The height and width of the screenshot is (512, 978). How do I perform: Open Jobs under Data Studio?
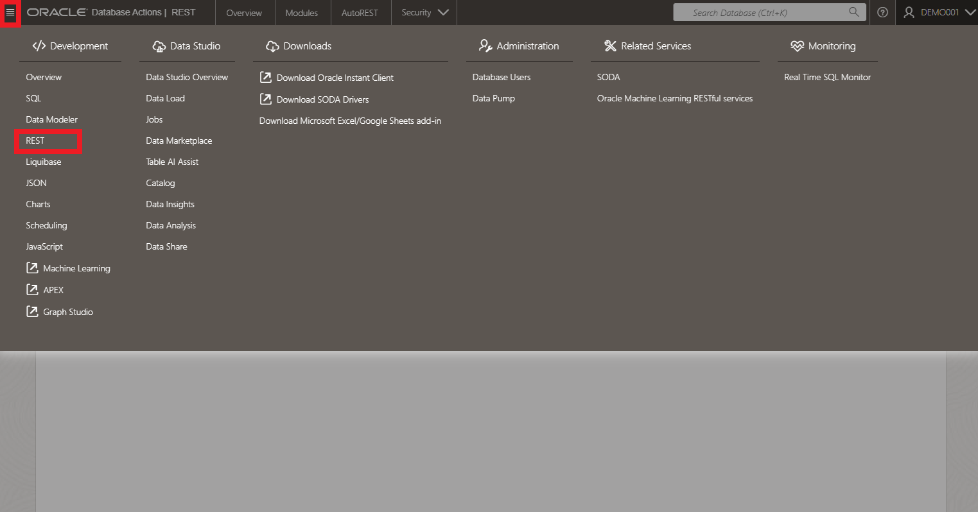click(x=154, y=119)
